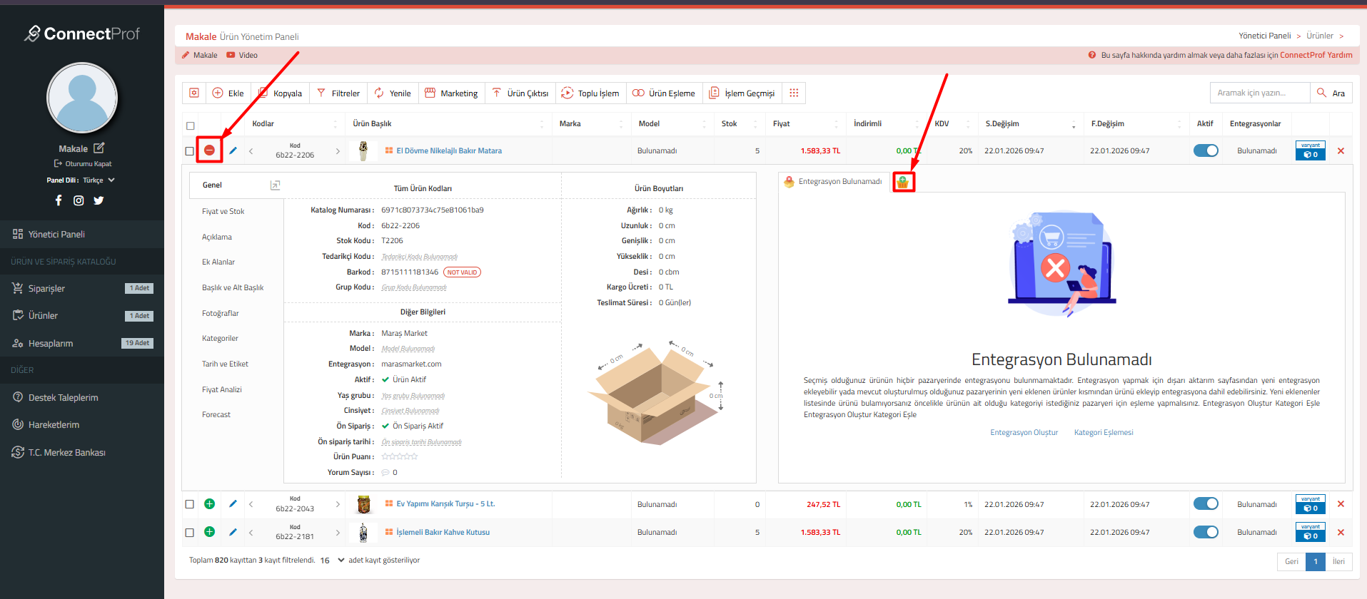Click the edit profile icon beside Makale
The height and width of the screenshot is (599, 1367).
(99, 148)
